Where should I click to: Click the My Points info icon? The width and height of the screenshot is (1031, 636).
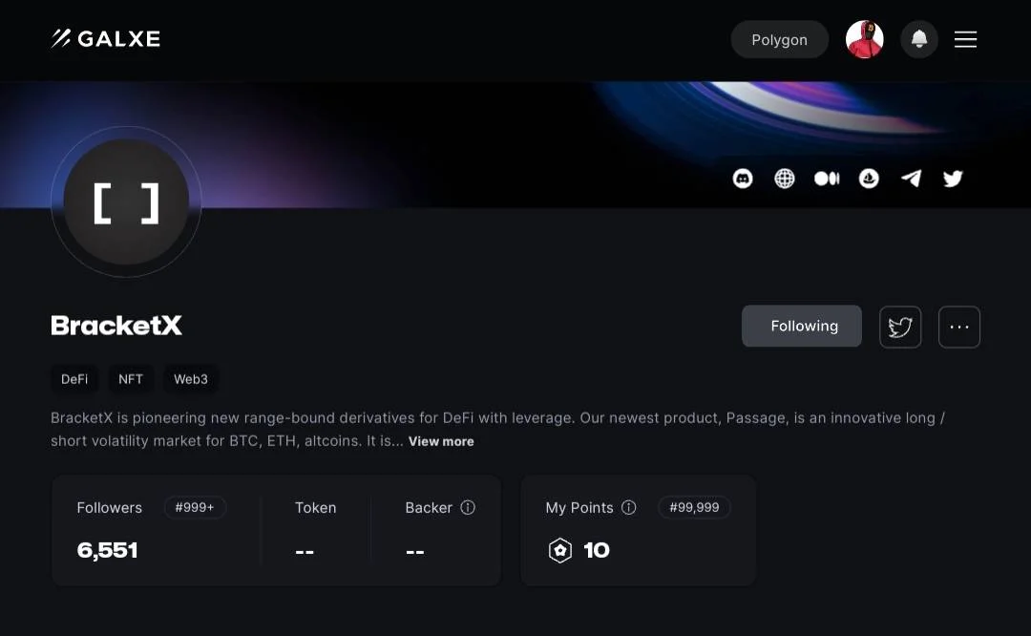tap(628, 508)
